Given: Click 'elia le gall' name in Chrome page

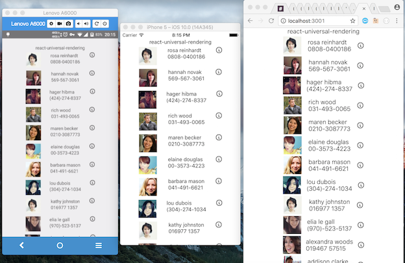Looking at the screenshot, I should (x=321, y=221).
